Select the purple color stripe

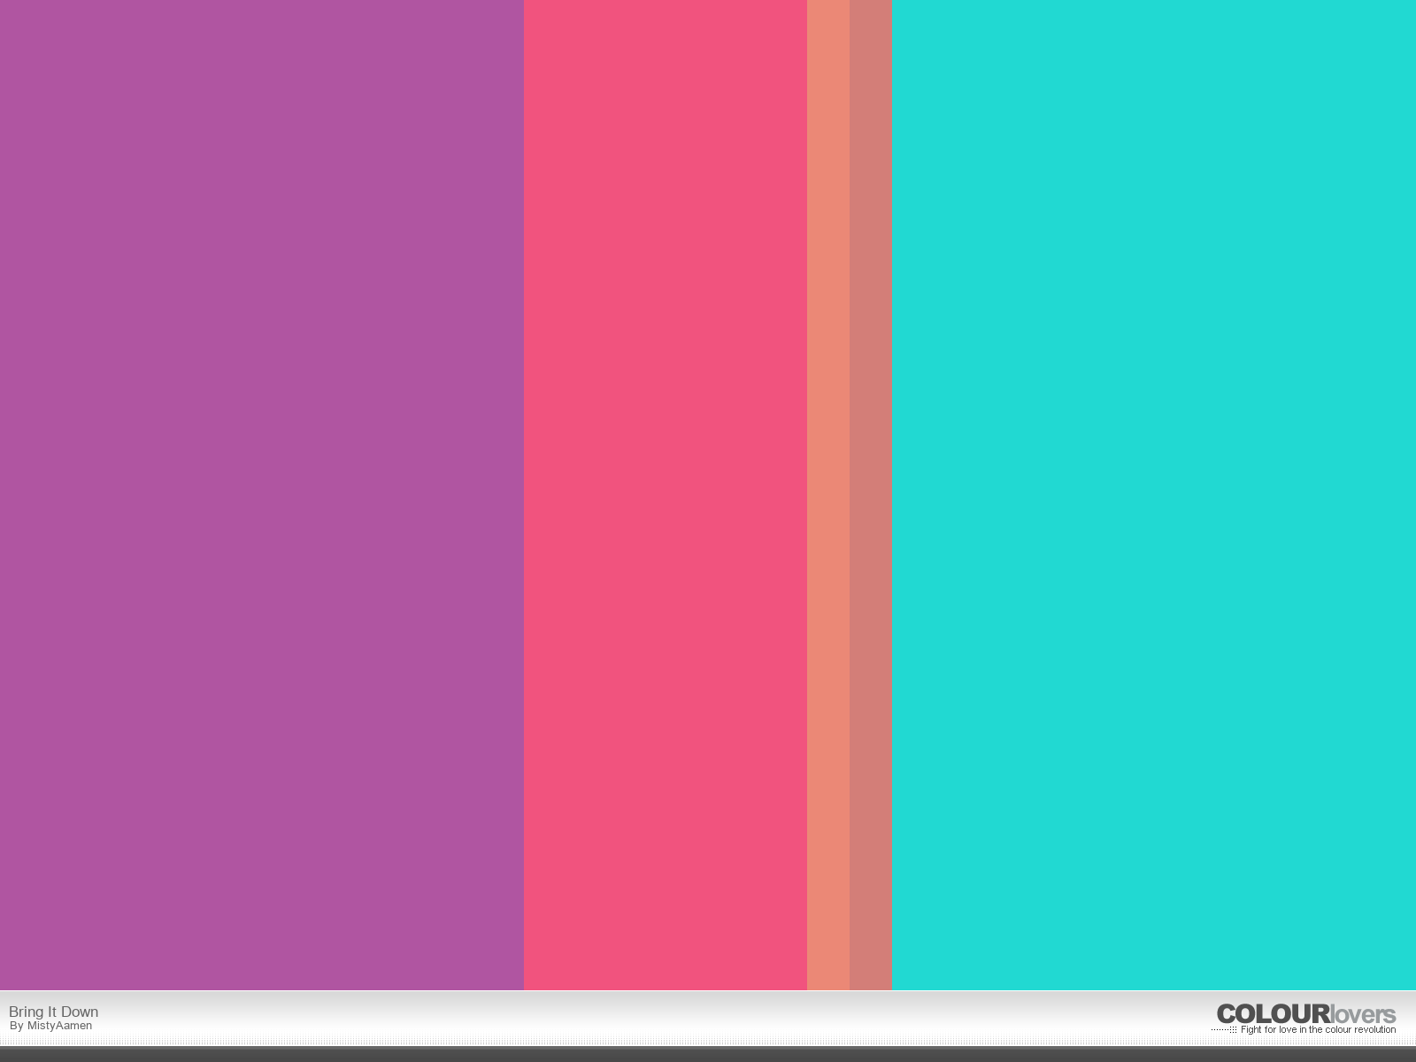[x=261, y=496]
